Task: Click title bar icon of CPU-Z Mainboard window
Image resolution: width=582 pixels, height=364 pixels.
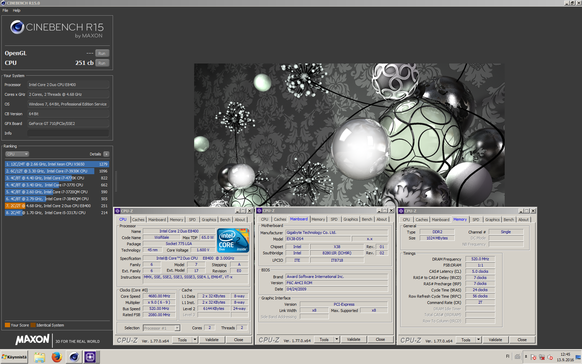Action: click(259, 211)
